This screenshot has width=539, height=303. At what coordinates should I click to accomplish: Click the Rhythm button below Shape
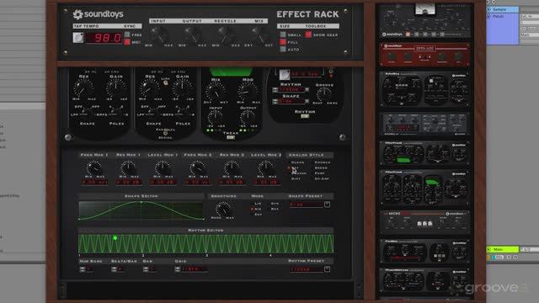(305, 116)
